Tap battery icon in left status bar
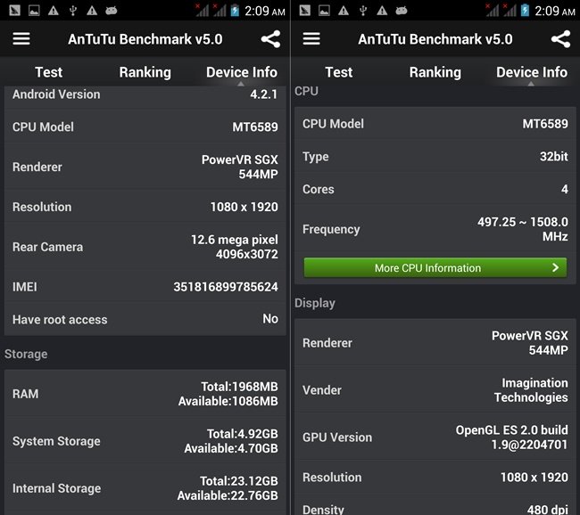This screenshot has width=580, height=515. coord(234,11)
